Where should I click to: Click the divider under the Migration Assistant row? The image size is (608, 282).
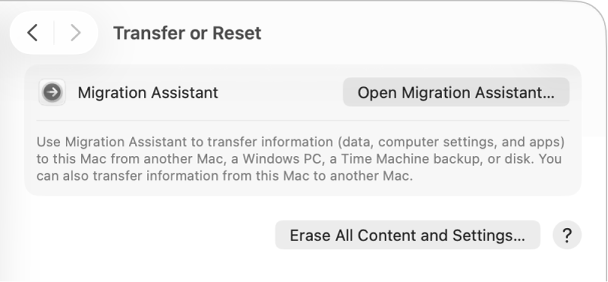(x=302, y=121)
